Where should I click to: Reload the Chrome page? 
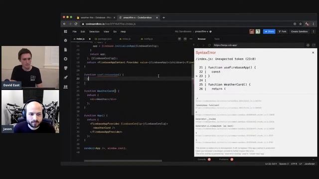pos(76,24)
